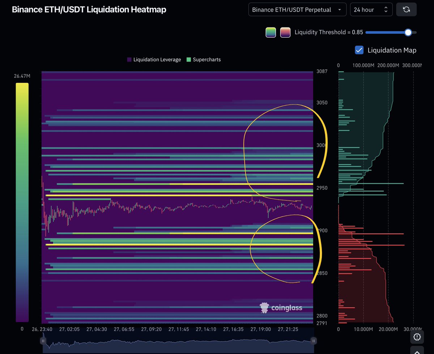The image size is (434, 354).
Task: Click the 100.000M top axis label
Action: click(x=363, y=65)
